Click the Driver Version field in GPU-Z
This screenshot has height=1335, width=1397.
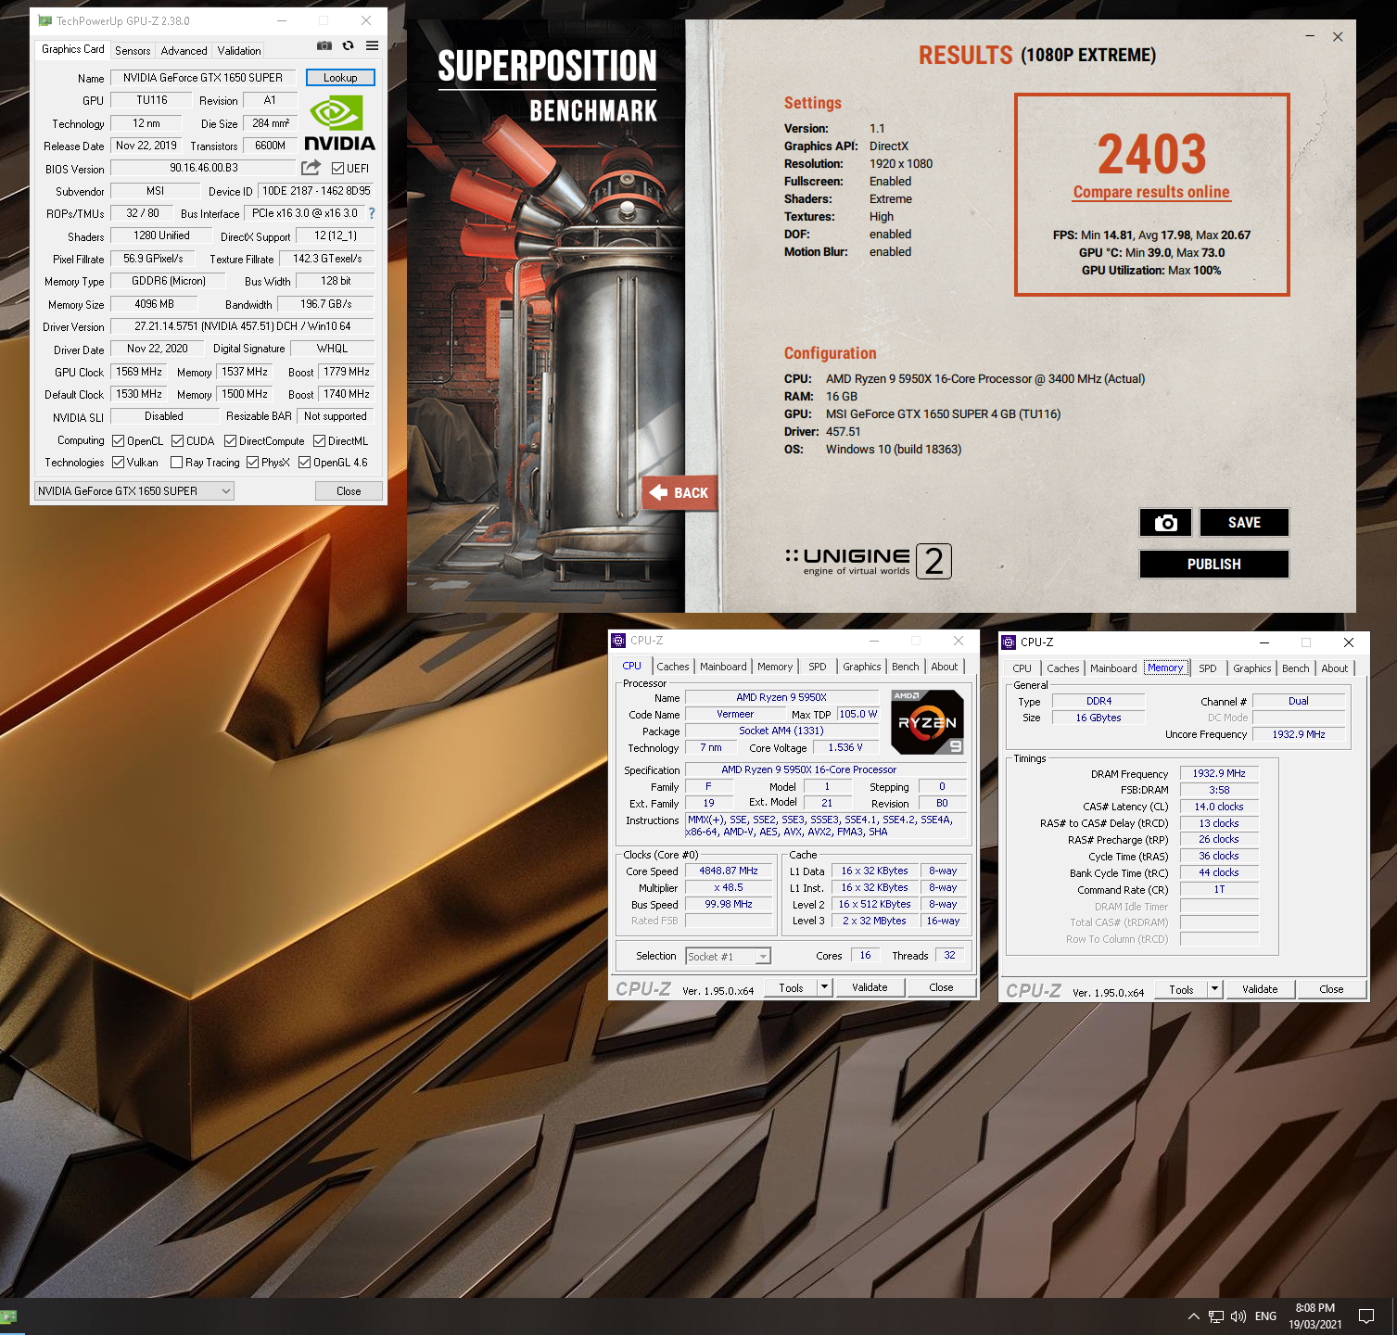pos(243,326)
